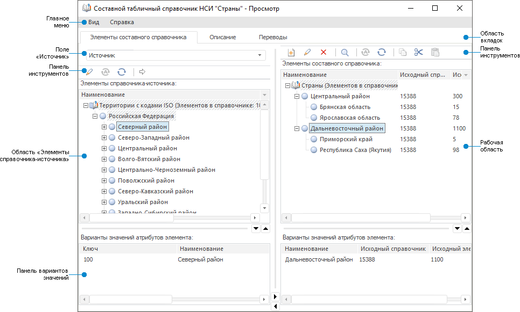Click the add new element icon

pos(291,53)
